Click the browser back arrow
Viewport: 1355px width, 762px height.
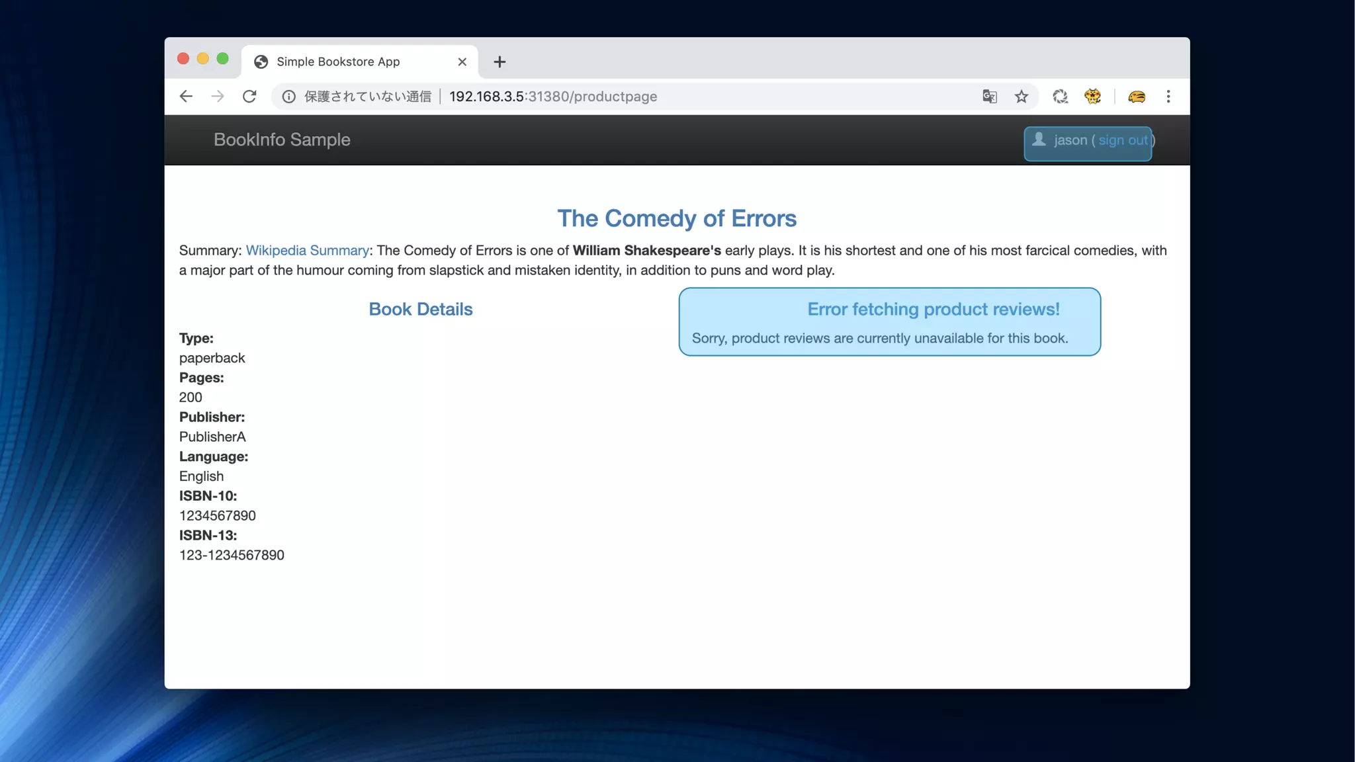(186, 97)
